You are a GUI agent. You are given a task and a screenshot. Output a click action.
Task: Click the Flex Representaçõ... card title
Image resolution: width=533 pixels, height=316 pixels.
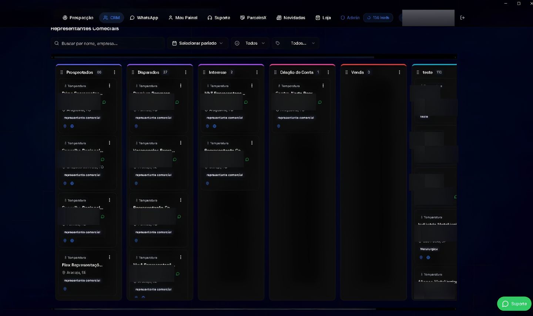[82, 265]
